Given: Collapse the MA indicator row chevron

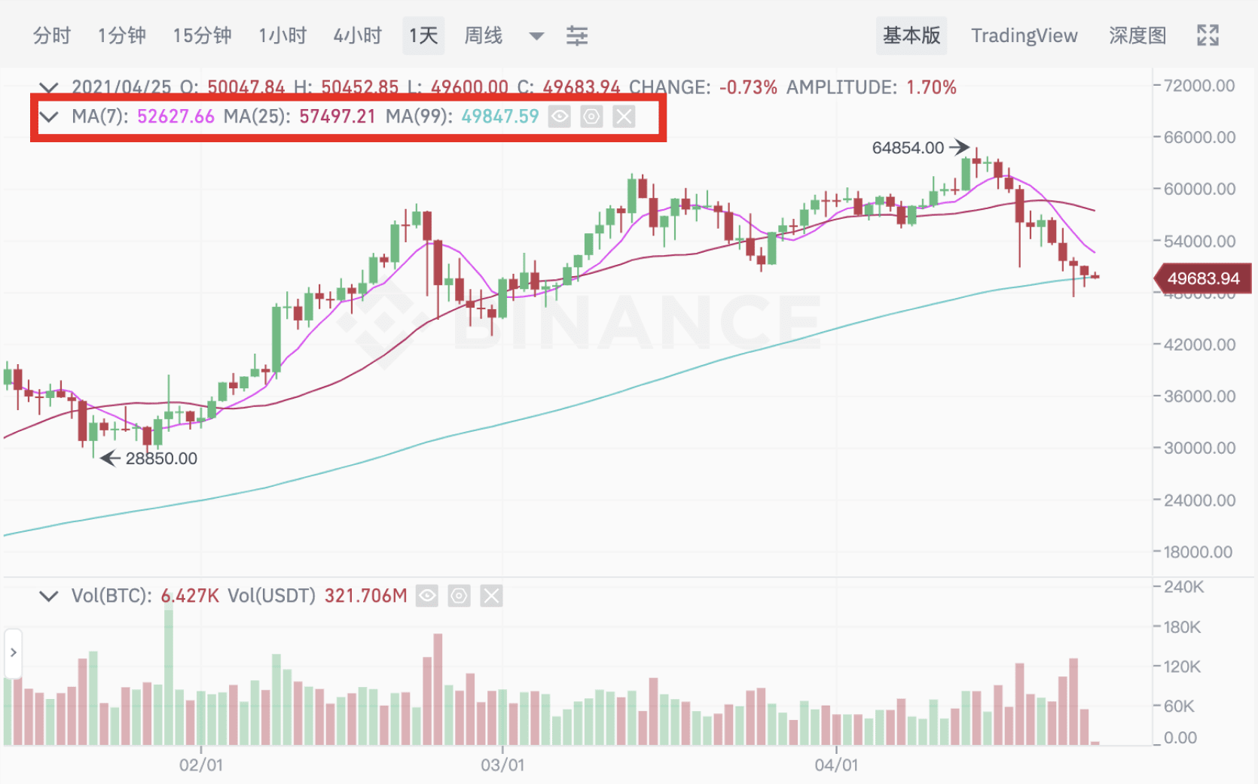Looking at the screenshot, I should [48, 117].
